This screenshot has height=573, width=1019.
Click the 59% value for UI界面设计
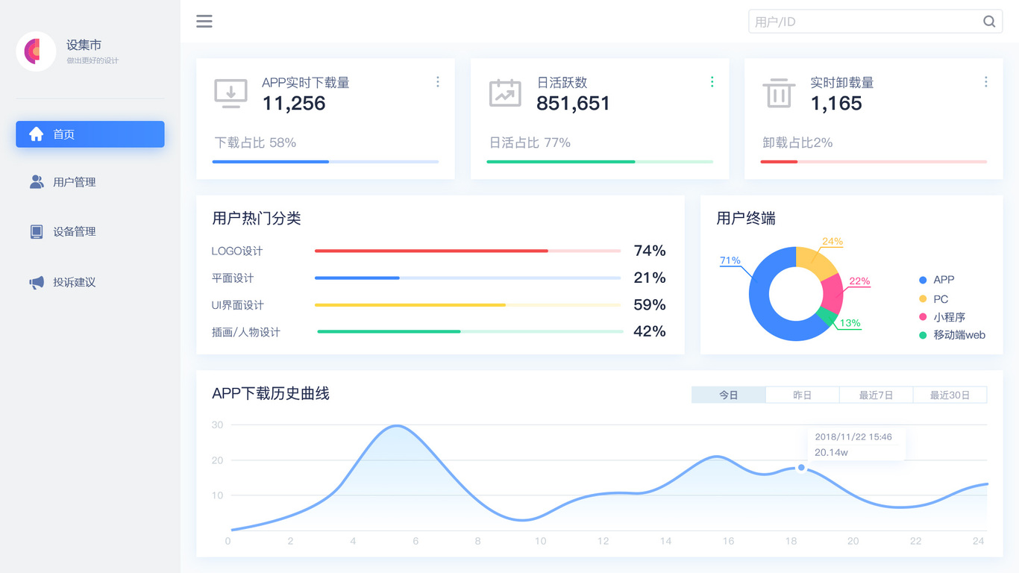(x=650, y=304)
